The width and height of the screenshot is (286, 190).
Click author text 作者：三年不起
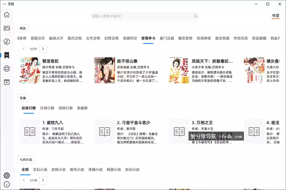tap(53, 129)
